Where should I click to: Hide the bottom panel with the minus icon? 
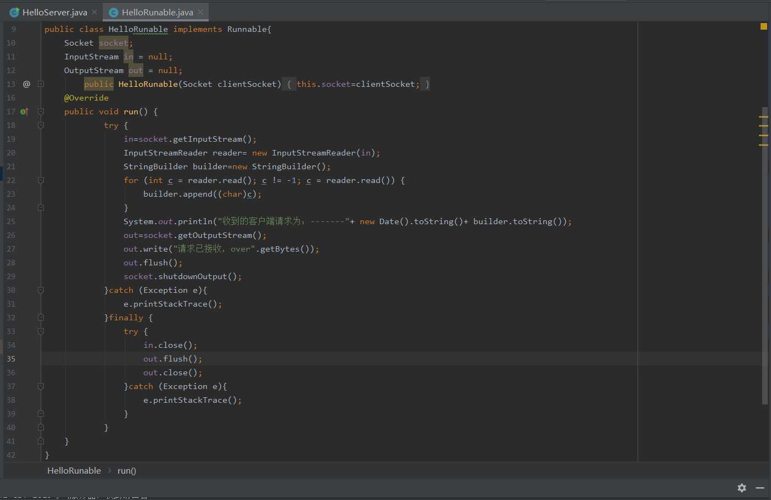[x=760, y=488]
